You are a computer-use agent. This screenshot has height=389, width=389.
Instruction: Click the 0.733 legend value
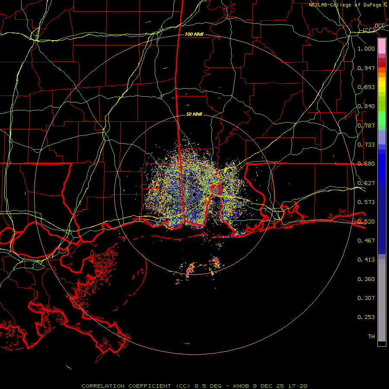366,144
